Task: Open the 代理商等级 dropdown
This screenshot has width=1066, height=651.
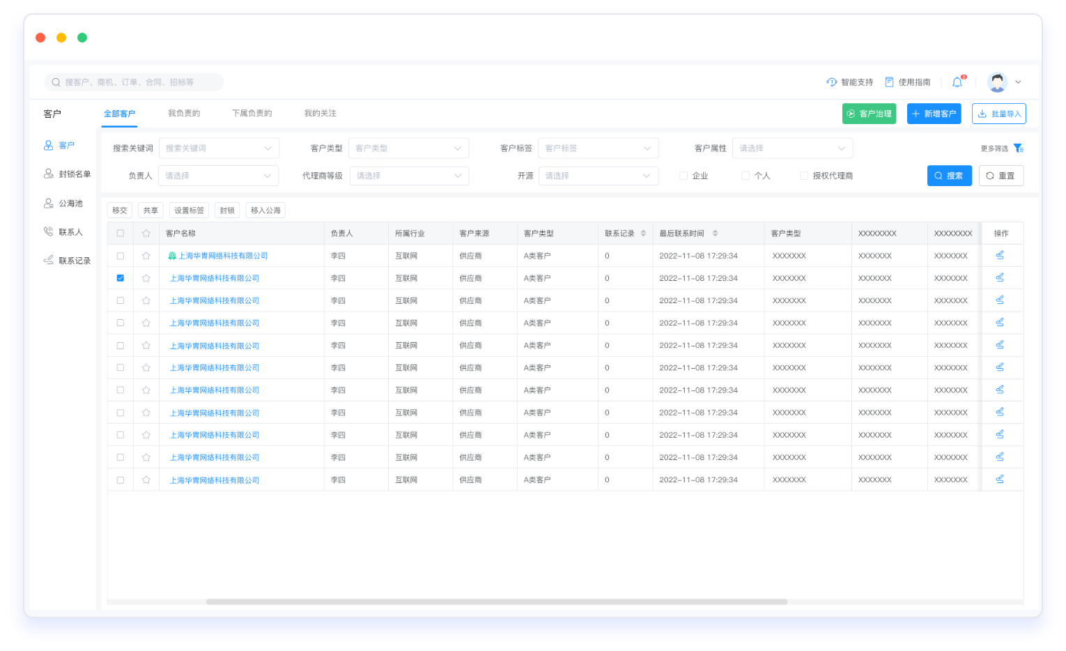Action: coord(410,176)
